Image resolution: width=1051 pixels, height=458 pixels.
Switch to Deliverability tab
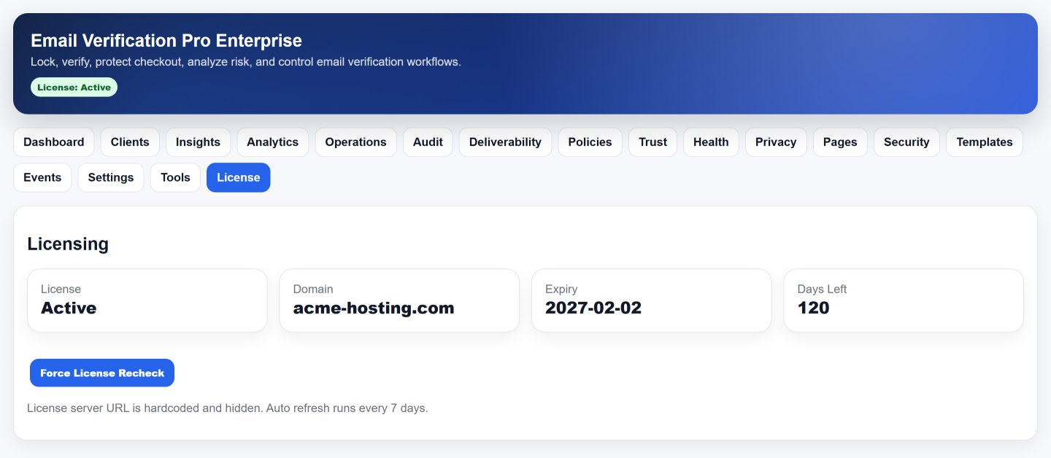pyautogui.click(x=505, y=142)
